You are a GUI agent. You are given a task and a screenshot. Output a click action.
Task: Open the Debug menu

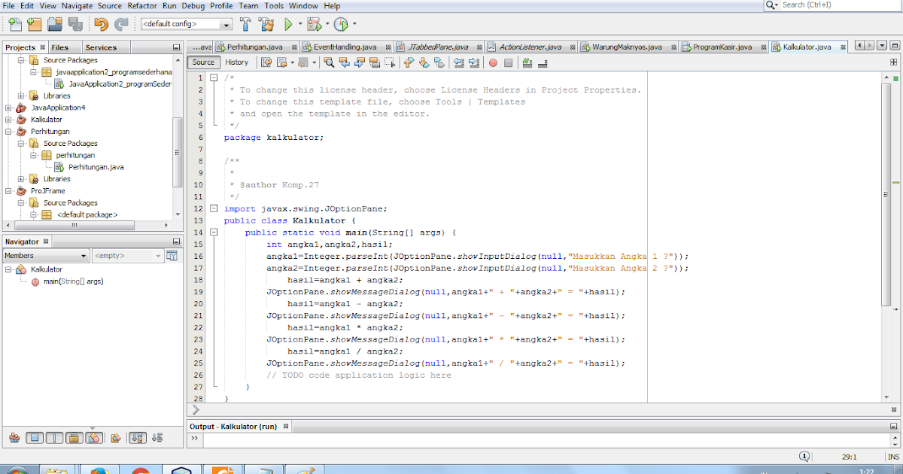pyautogui.click(x=193, y=5)
